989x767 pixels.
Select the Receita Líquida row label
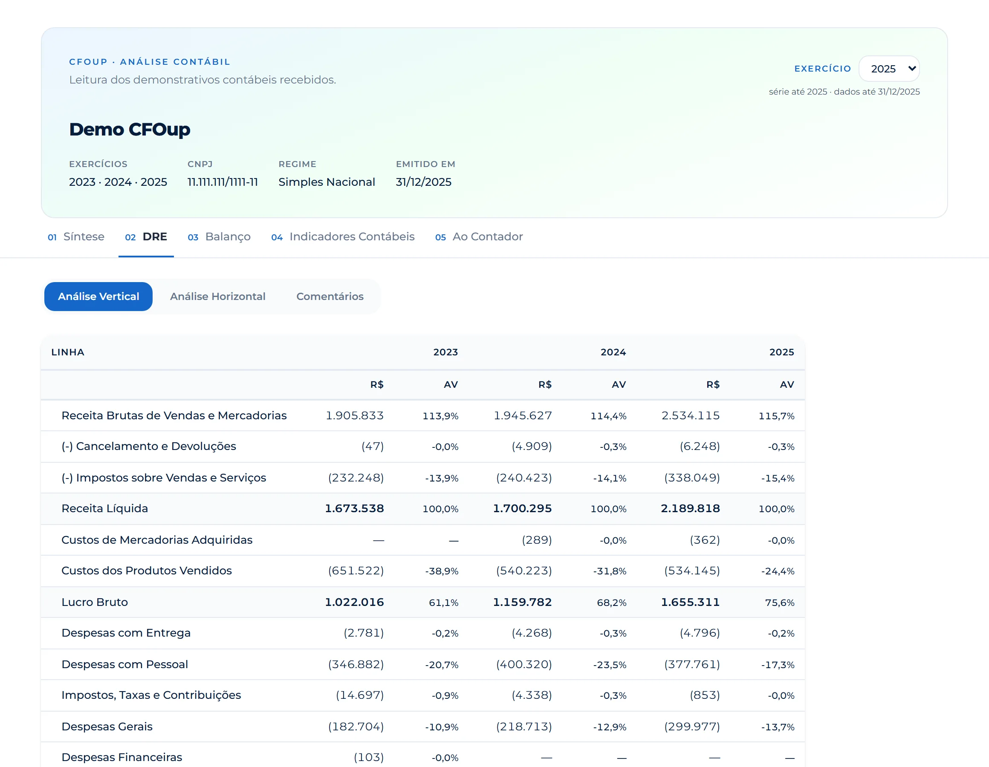pyautogui.click(x=104, y=508)
